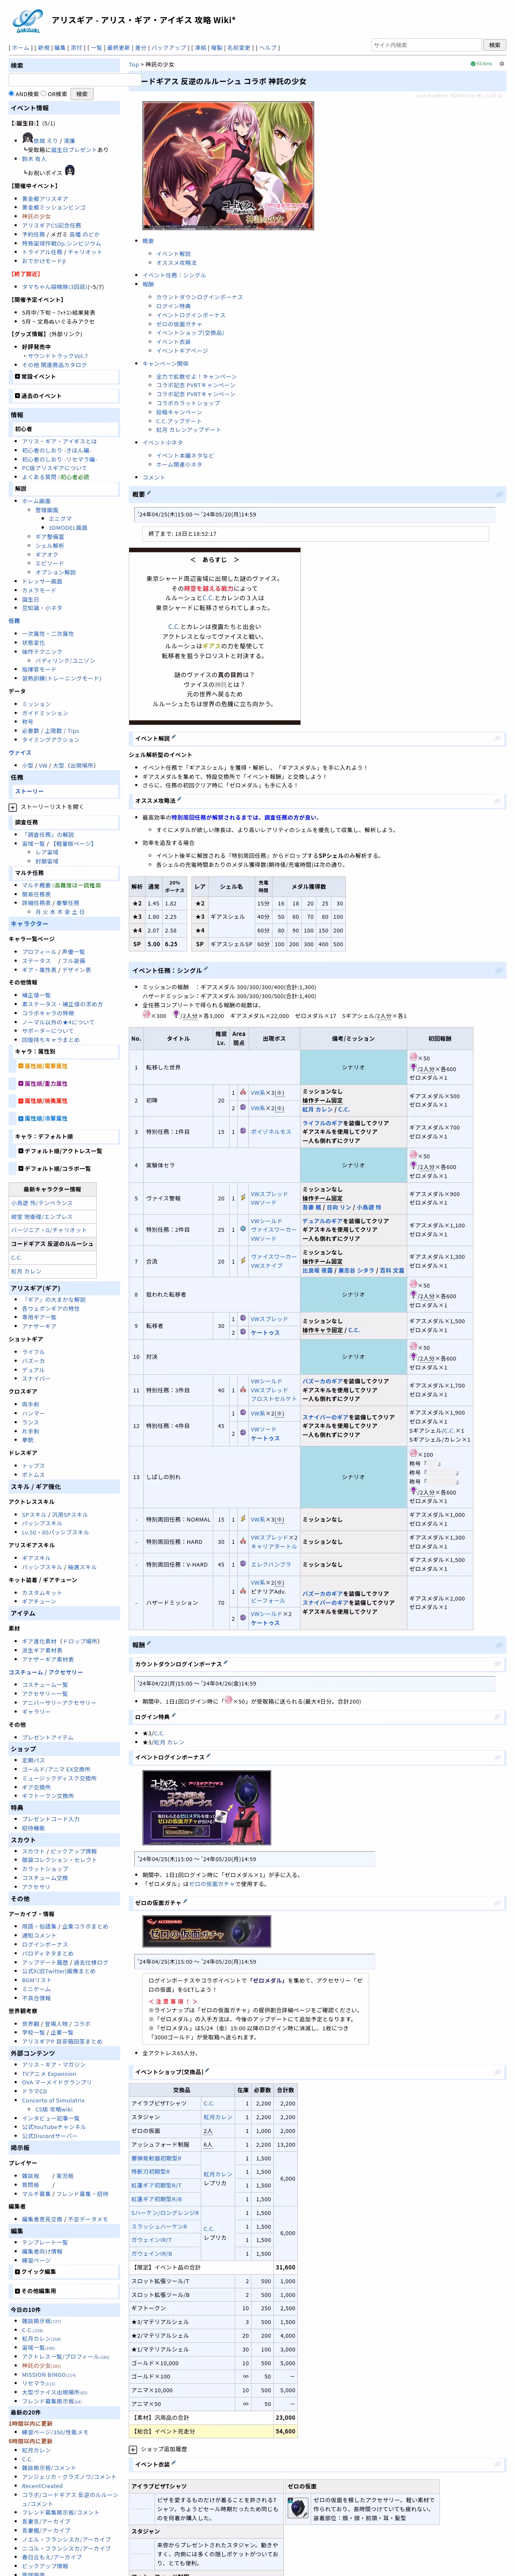Select the OR検索 radio button
This screenshot has width=515, height=2576.
pos(45,94)
